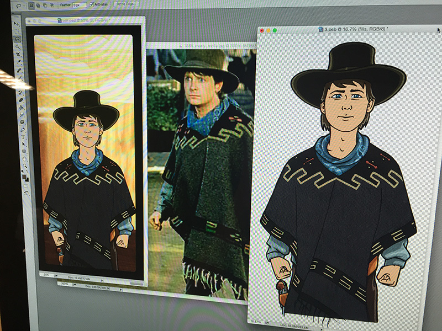442x331 pixels.
Task: Open the foreground color swatch
Action: pos(24,177)
